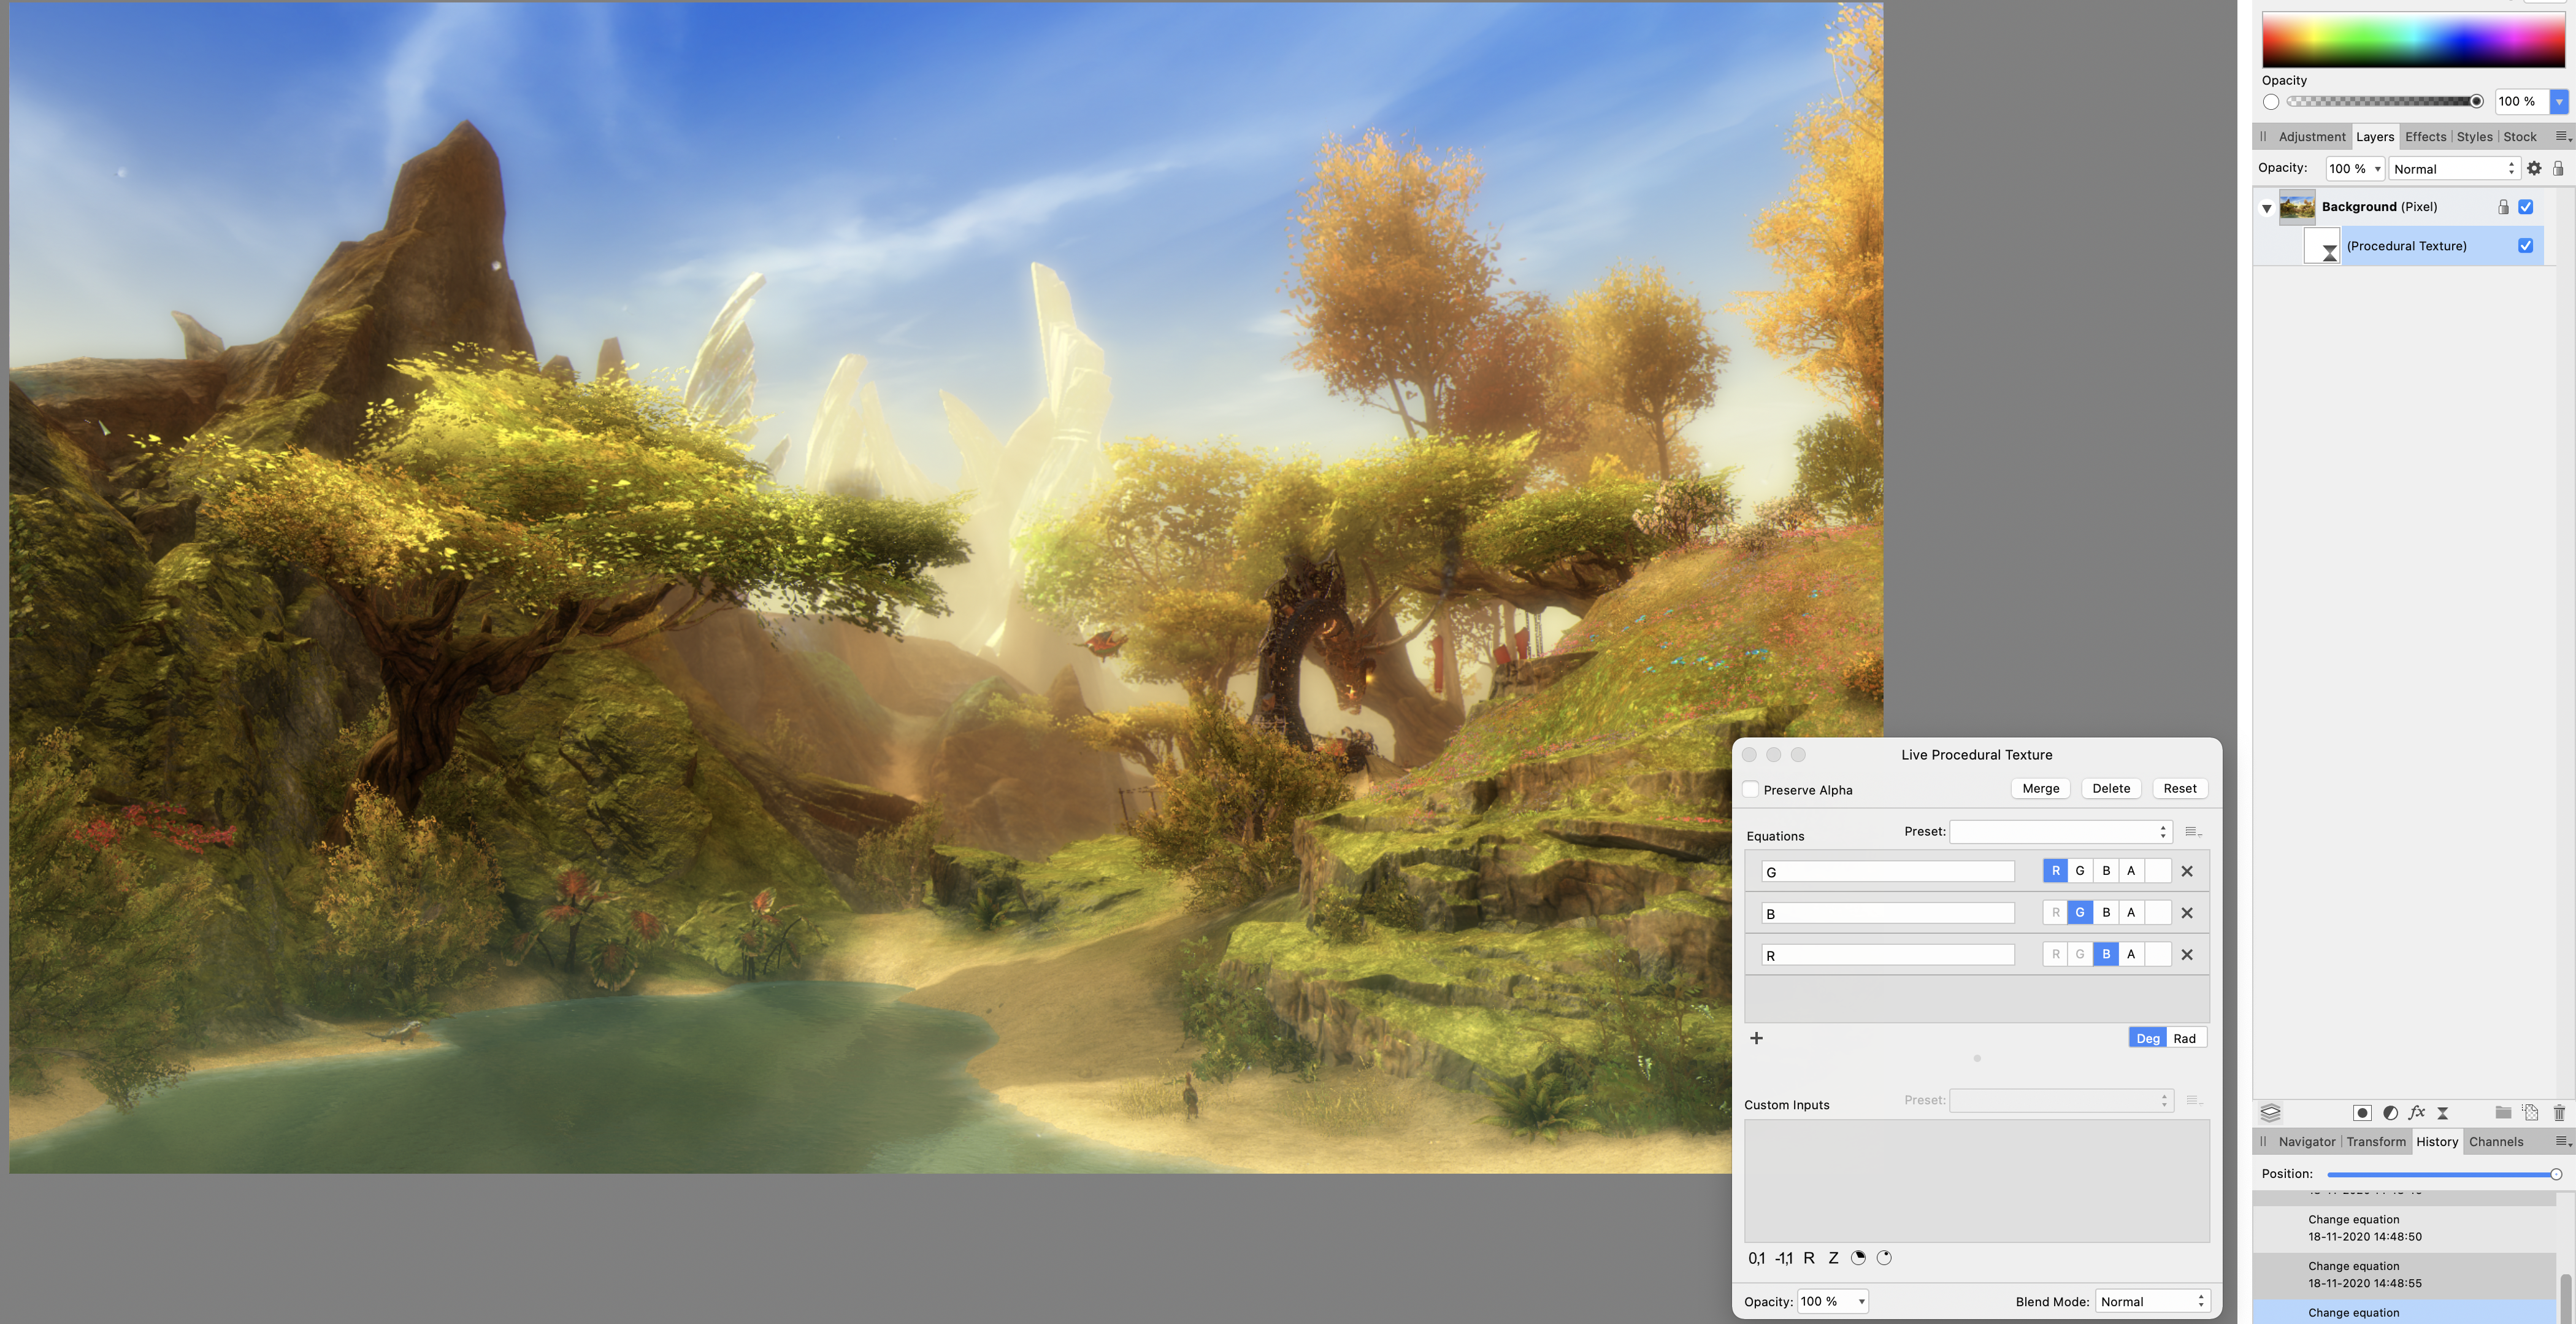
Task: Select the Procedural Texture layer thumbnail
Action: point(2322,246)
